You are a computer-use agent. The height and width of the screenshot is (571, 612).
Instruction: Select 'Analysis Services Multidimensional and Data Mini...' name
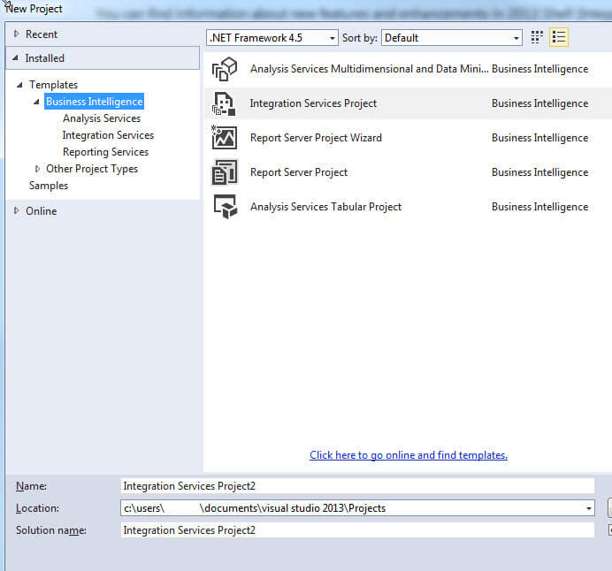[x=369, y=69]
